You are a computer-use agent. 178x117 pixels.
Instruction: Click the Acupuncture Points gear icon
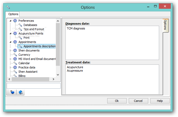pyautogui.click(x=15, y=33)
